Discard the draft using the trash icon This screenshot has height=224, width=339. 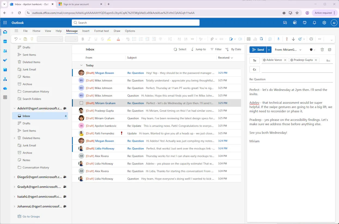(322, 50)
